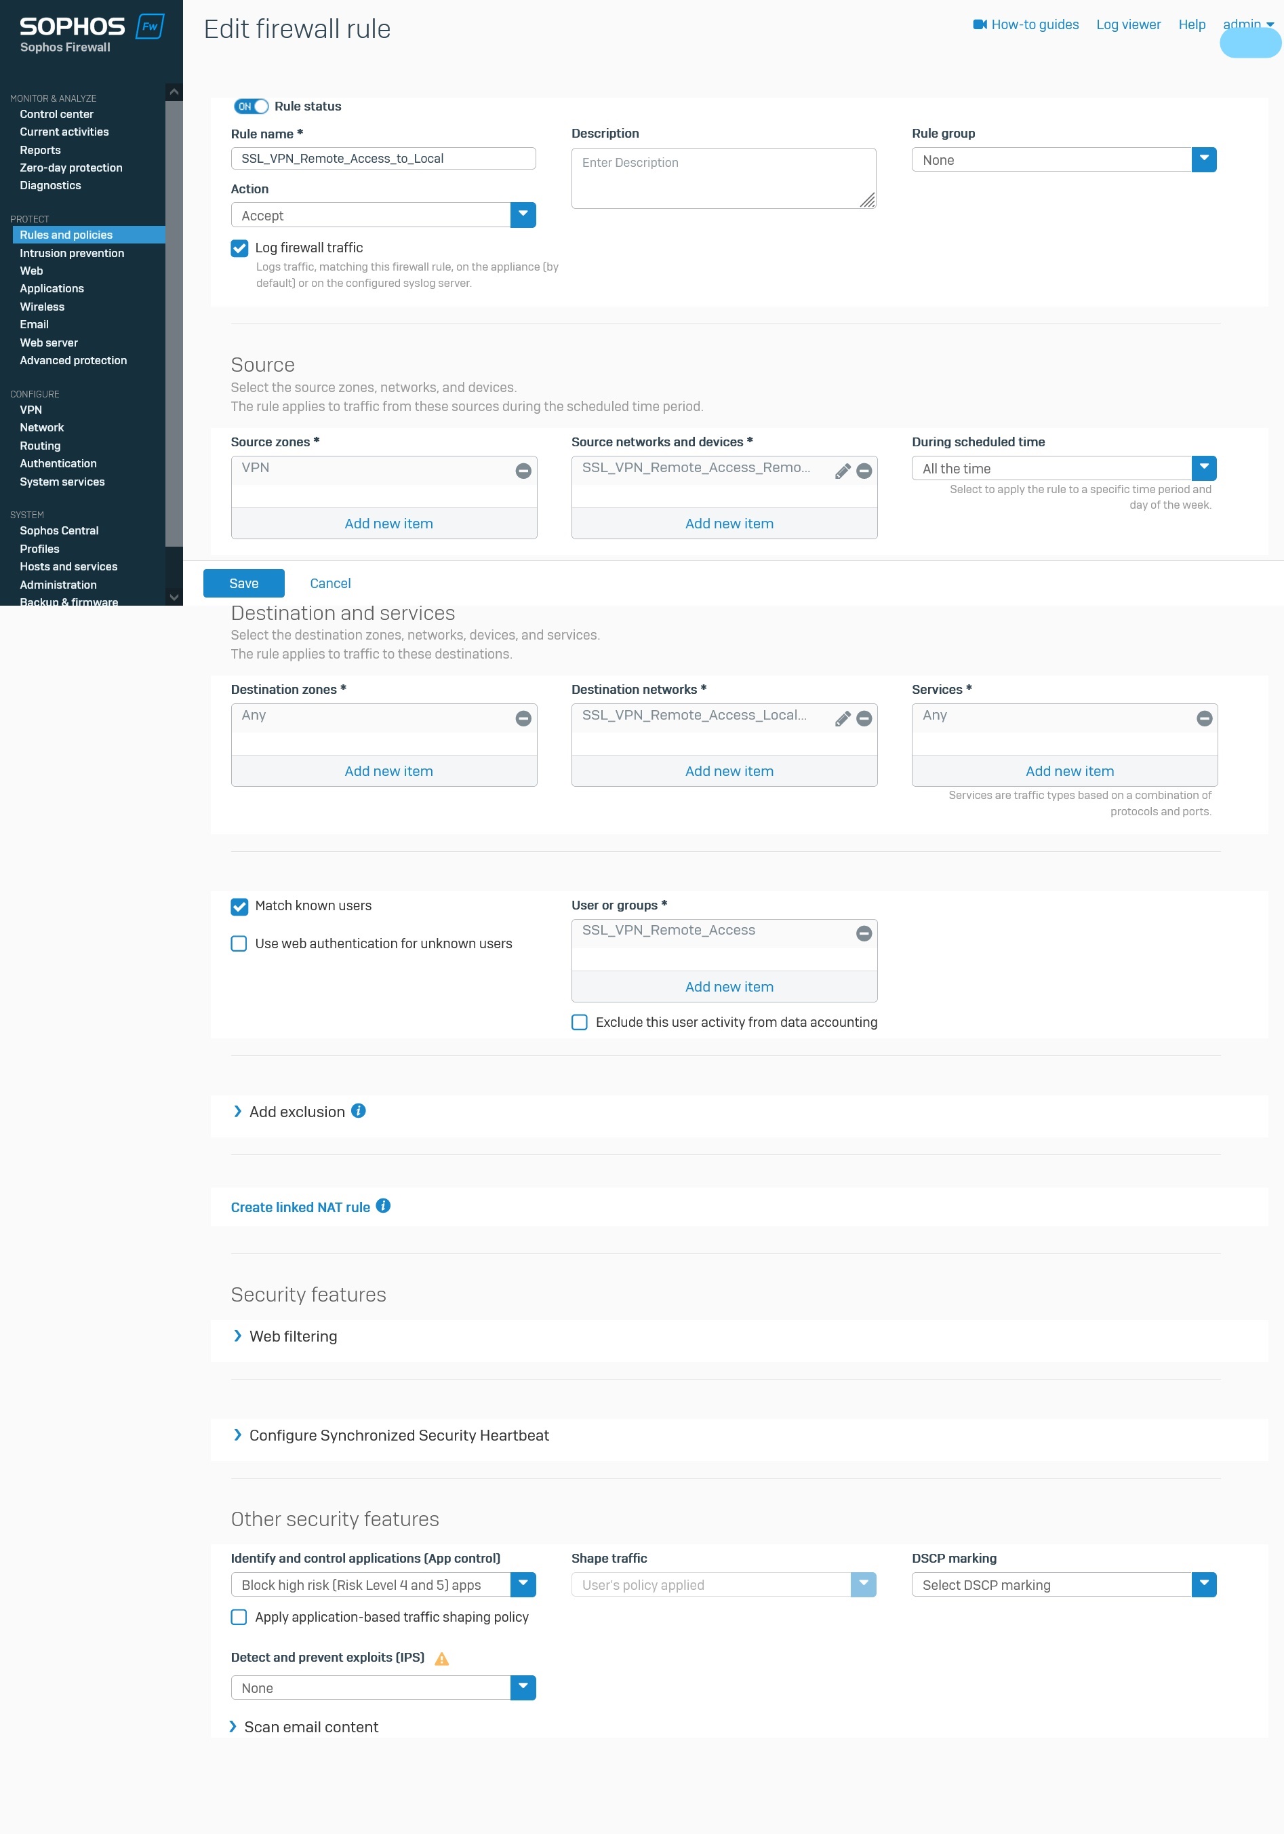Open DSCP marking dropdown
The width and height of the screenshot is (1284, 1834).
(x=1064, y=1584)
